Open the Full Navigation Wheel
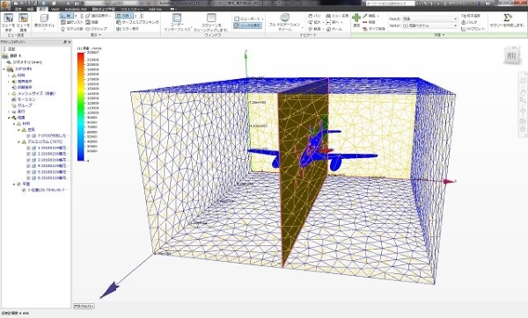 pyautogui.click(x=285, y=18)
